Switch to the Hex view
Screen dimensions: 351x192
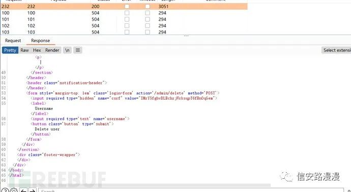[37, 50]
